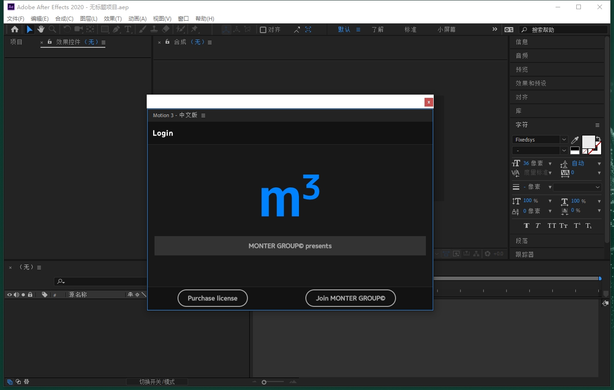Select the Rectangle shape tool
The width and height of the screenshot is (614, 390).
tap(105, 29)
